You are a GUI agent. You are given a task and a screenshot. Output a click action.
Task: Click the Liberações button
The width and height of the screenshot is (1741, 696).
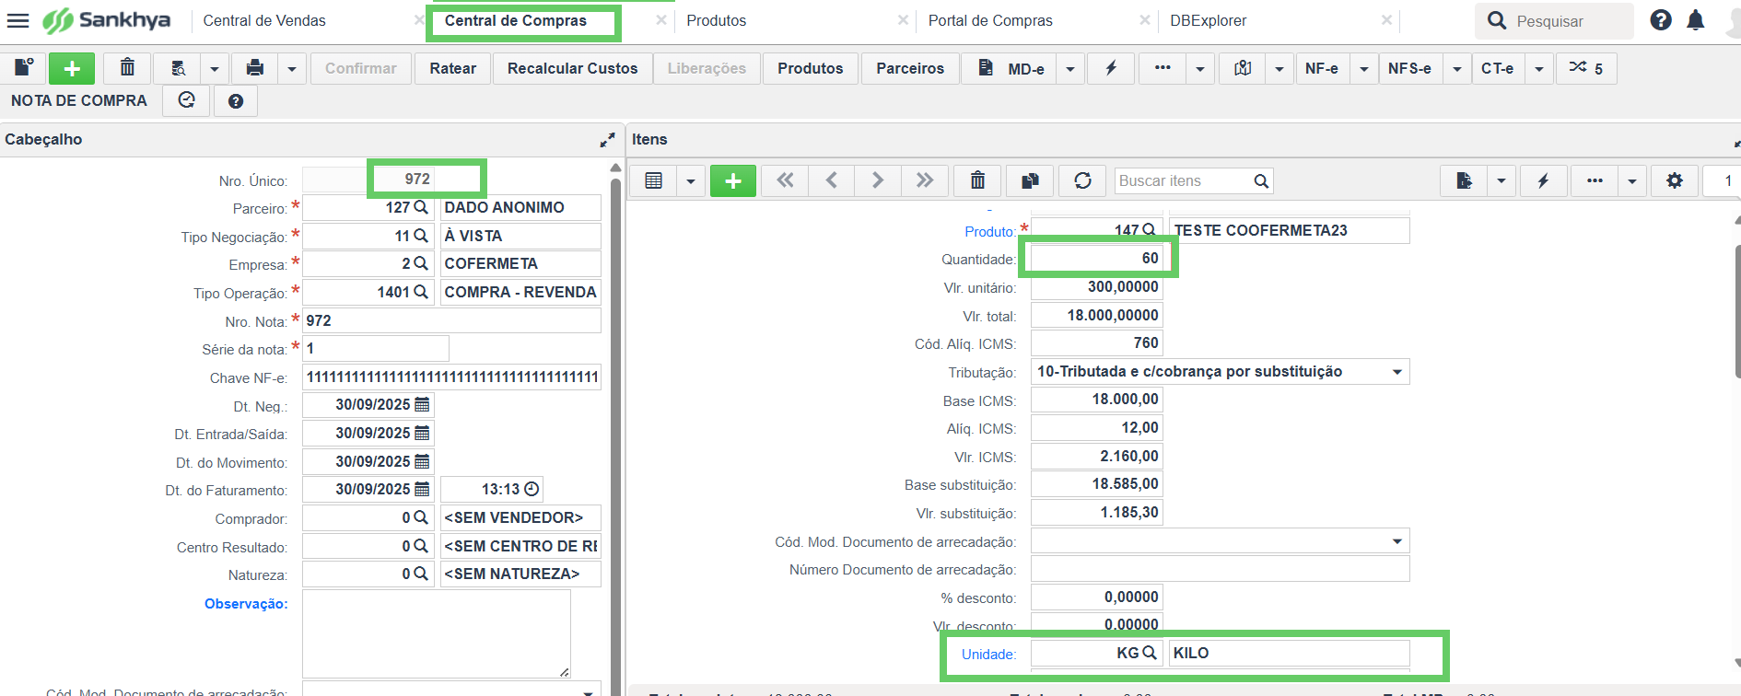[x=707, y=68]
